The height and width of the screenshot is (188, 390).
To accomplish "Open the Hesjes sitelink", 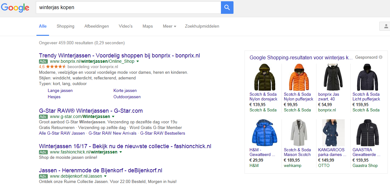I will (x=54, y=97).
